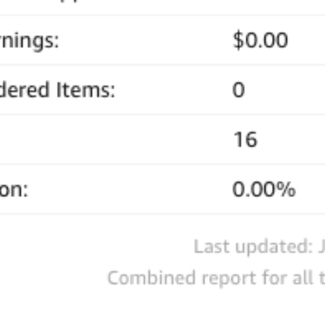The width and height of the screenshot is (325, 325).
Task: Click the percent sign in 0.00%
Action: point(287,190)
